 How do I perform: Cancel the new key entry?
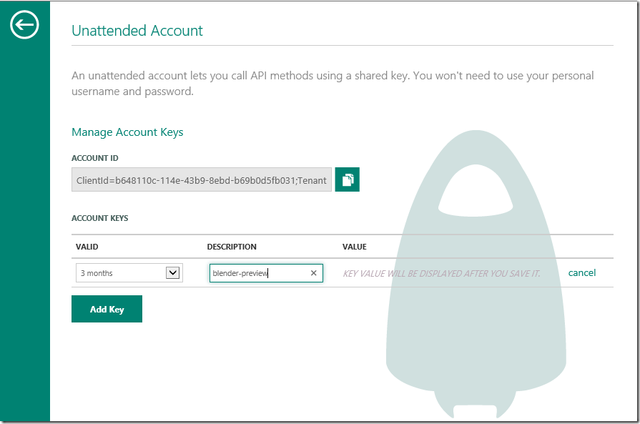[x=581, y=272]
